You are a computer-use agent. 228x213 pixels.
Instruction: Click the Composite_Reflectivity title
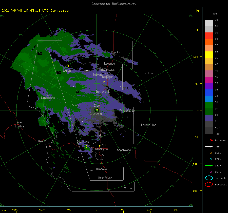click(x=114, y=4)
